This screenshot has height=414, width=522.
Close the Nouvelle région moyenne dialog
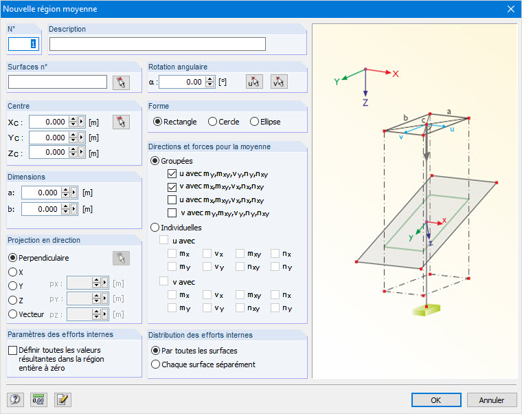511,9
